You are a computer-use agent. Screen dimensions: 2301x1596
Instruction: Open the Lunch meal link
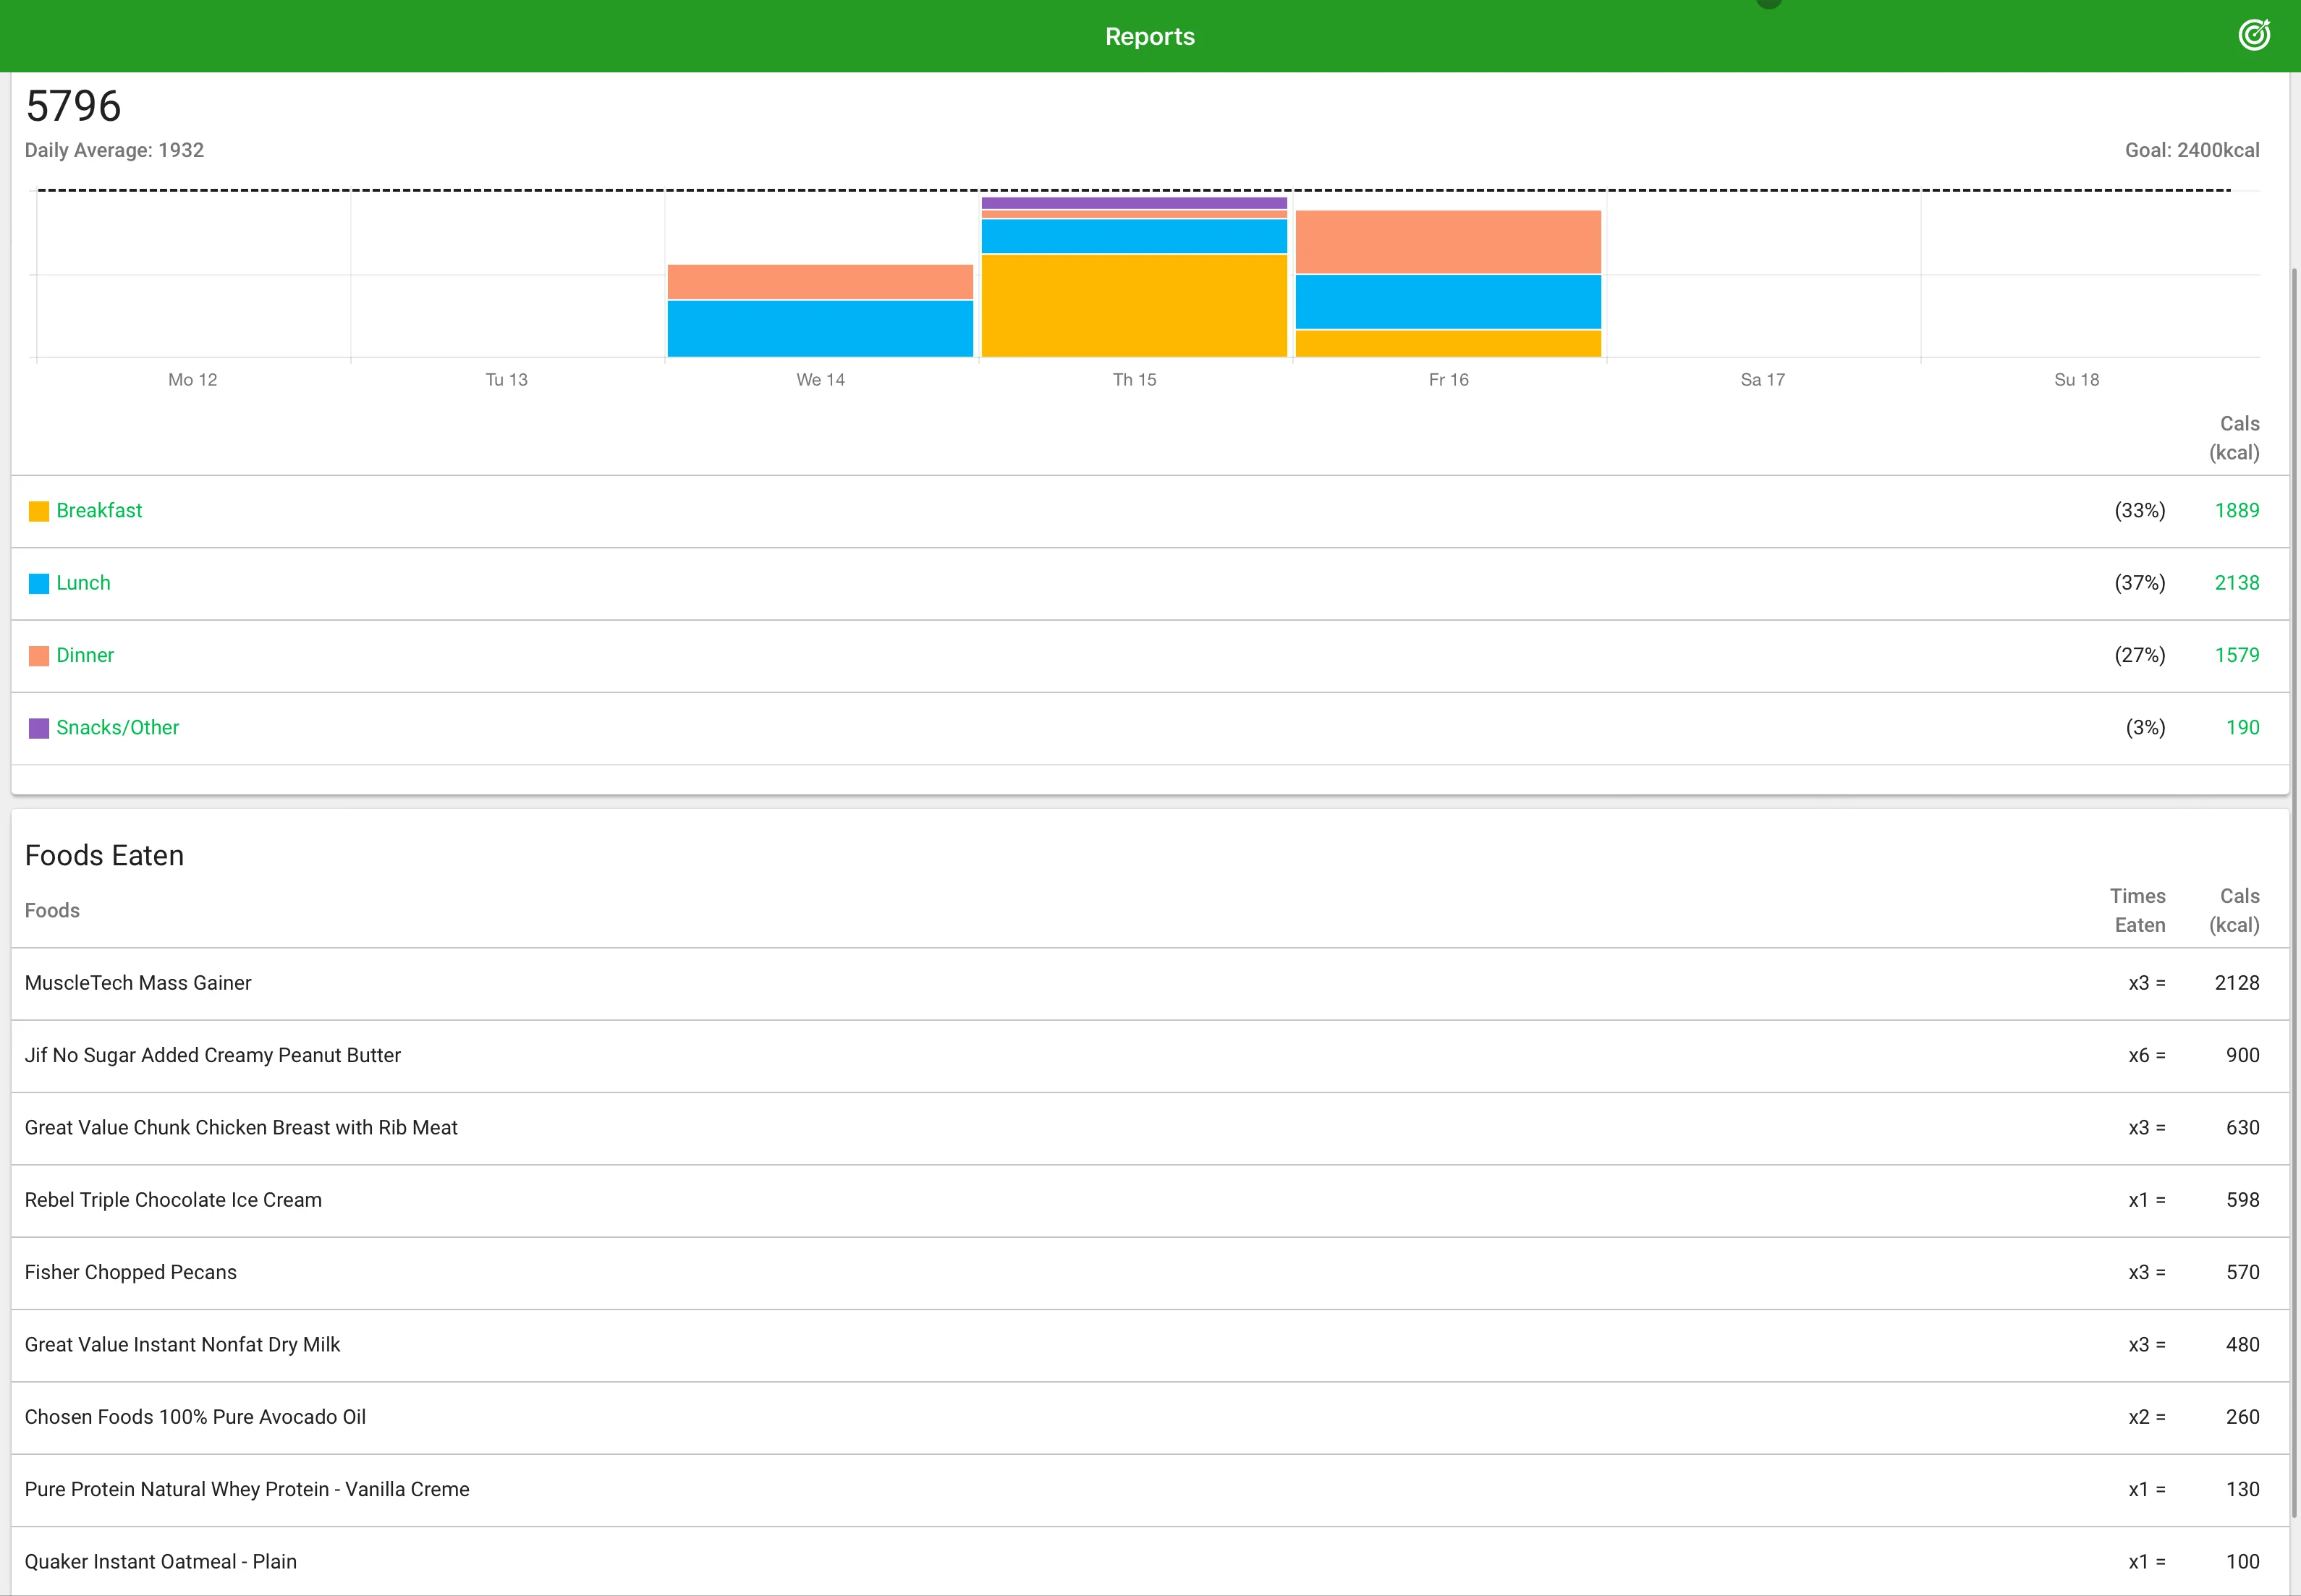point(83,583)
